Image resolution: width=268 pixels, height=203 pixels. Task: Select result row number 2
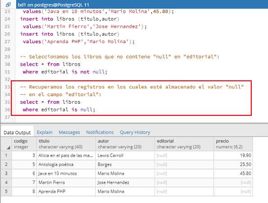coord(6,164)
